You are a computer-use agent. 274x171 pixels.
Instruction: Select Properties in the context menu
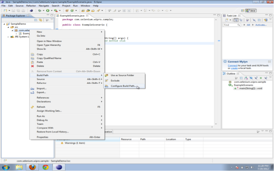point(67,137)
